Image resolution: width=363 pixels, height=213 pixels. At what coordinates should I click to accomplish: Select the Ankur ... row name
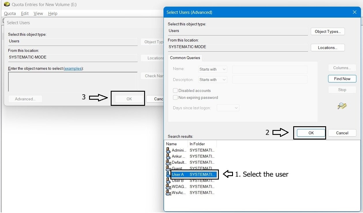178,156
